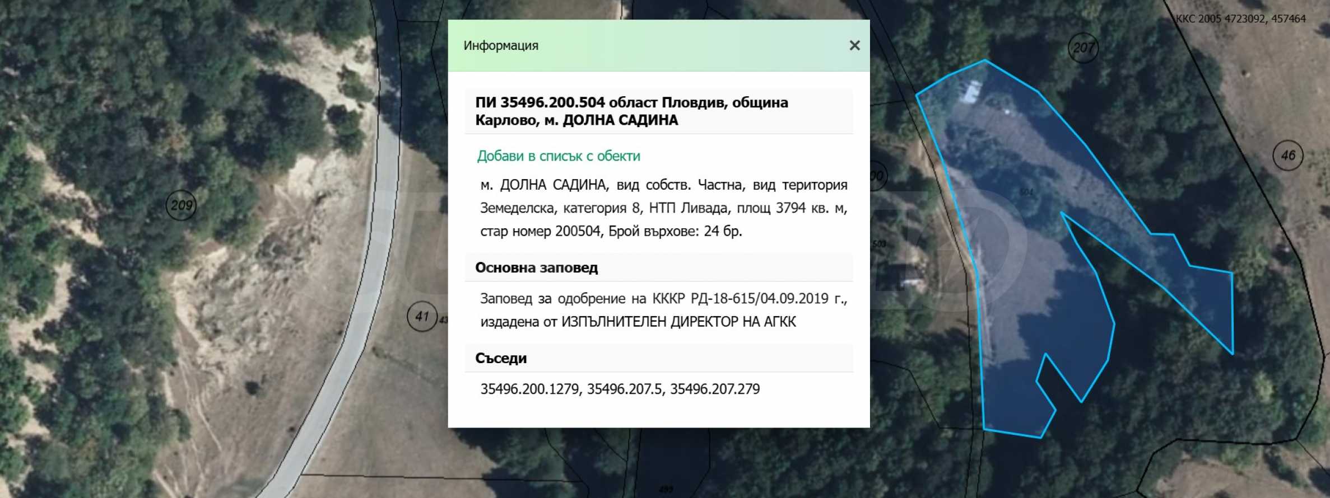
Task: Click the neighbor parcel numbers list
Action: click(x=620, y=389)
